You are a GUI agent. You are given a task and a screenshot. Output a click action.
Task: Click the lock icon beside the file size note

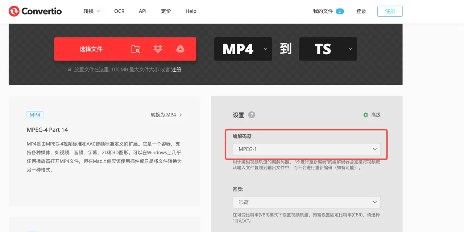(70, 69)
